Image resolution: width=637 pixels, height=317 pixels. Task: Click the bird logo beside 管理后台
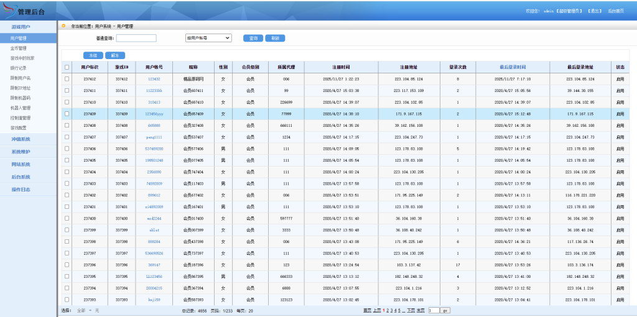[9, 10]
